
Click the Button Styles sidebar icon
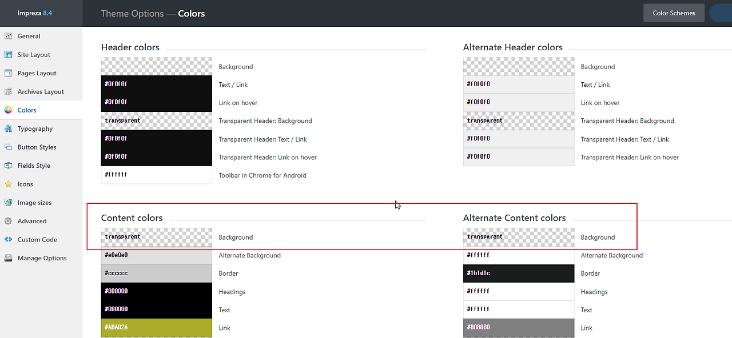point(8,147)
